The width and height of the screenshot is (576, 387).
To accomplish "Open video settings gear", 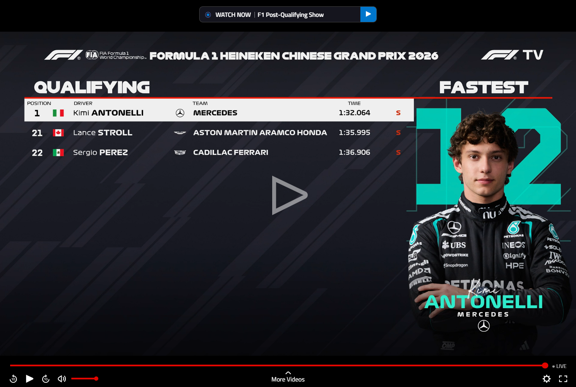I will tap(546, 379).
